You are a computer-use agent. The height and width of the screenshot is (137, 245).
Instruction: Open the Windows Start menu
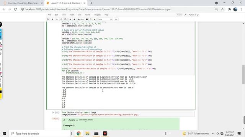4,134
